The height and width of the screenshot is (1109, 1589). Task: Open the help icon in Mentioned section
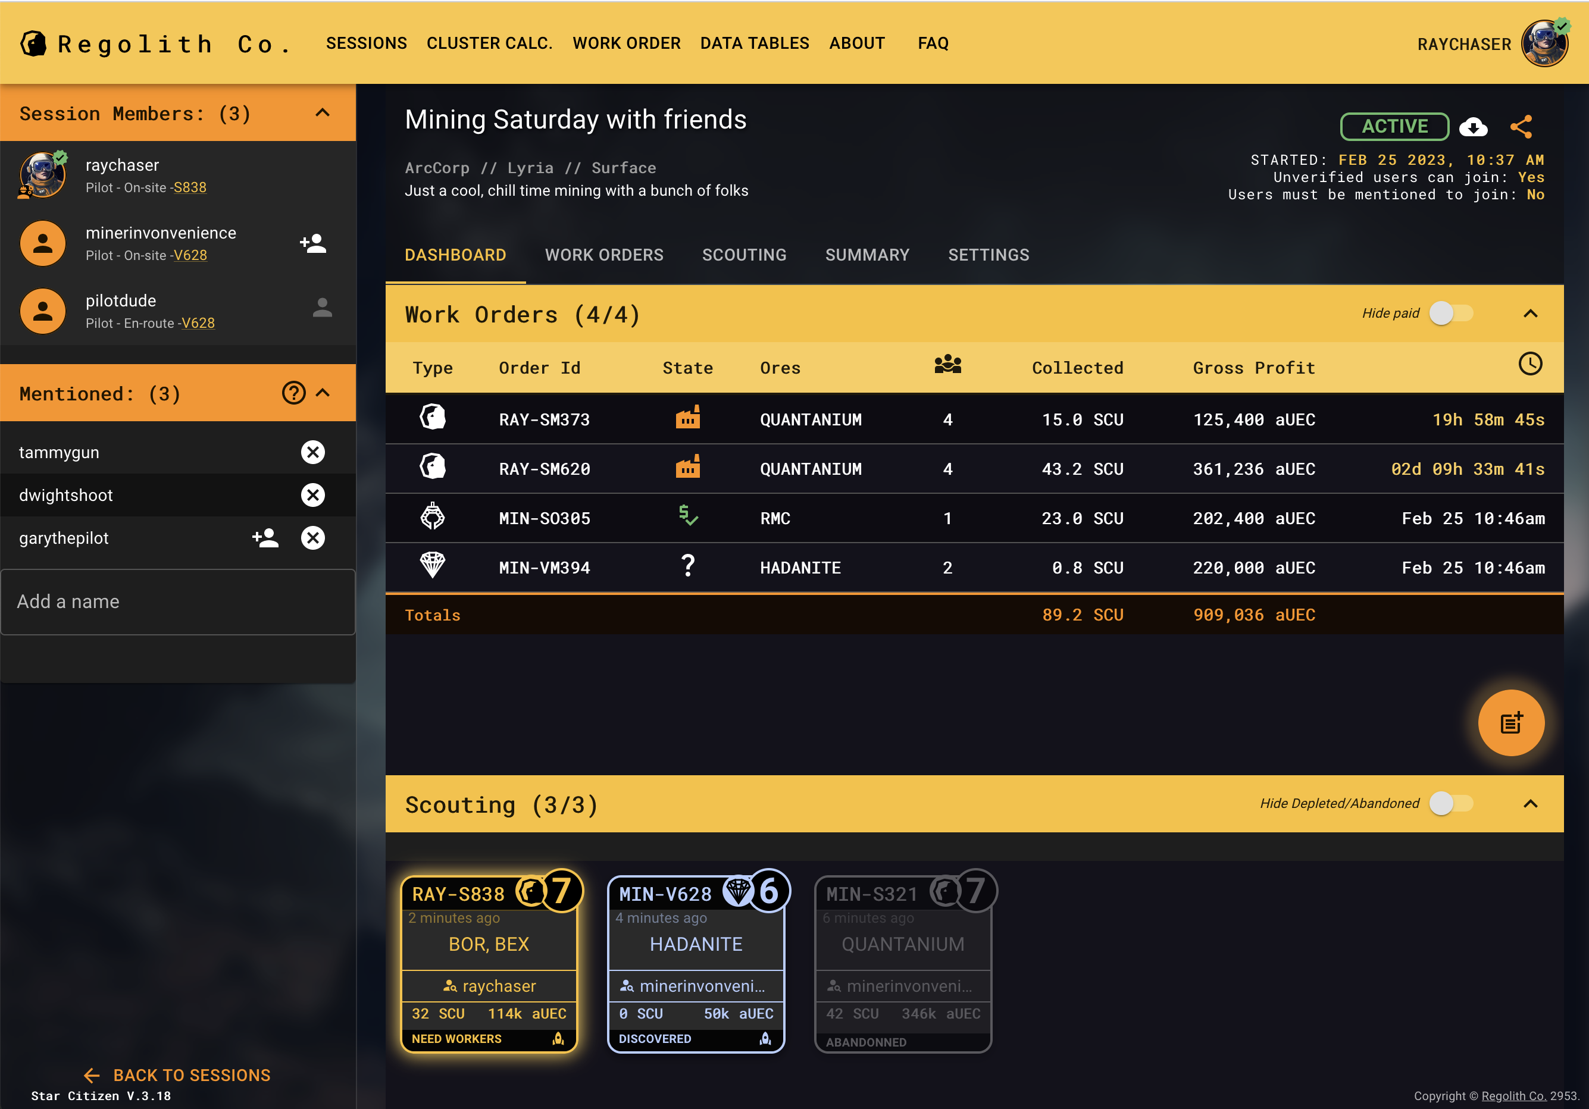coord(293,393)
